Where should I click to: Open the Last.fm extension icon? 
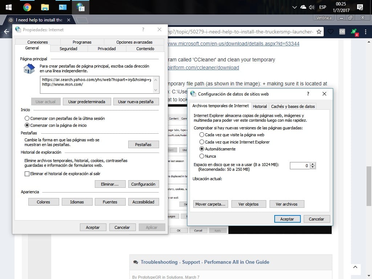tap(342, 32)
